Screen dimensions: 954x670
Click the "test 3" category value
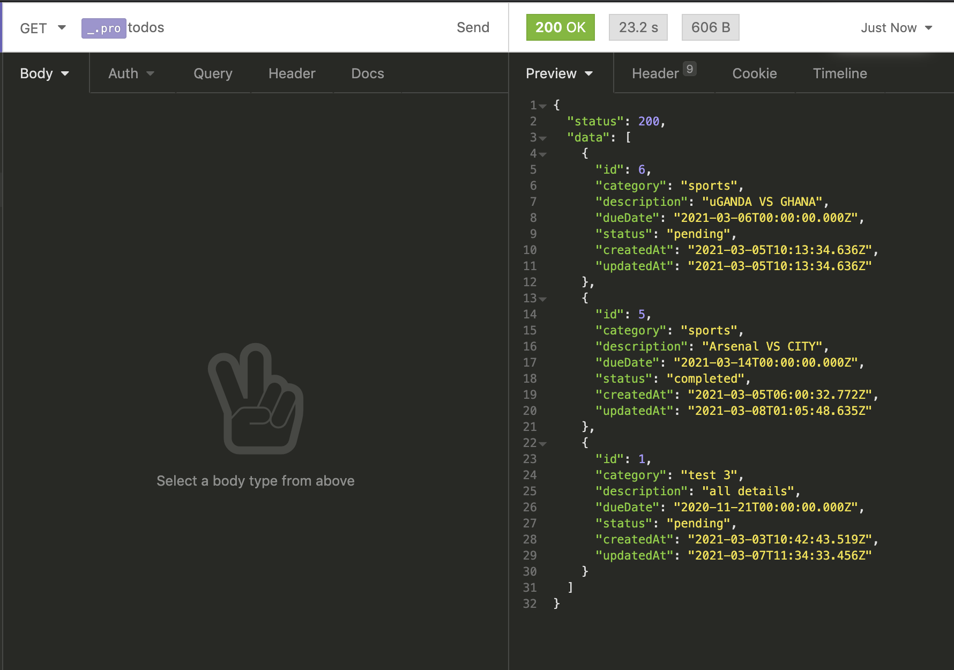pos(709,475)
